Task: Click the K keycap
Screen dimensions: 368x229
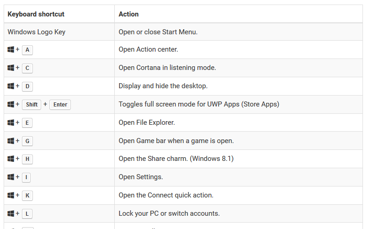Action: 27,196
